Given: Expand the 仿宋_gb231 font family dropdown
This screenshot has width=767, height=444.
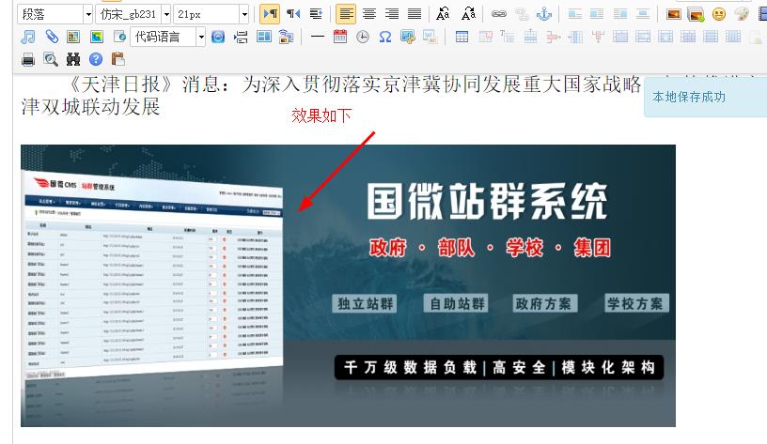Looking at the screenshot, I should coord(166,14).
